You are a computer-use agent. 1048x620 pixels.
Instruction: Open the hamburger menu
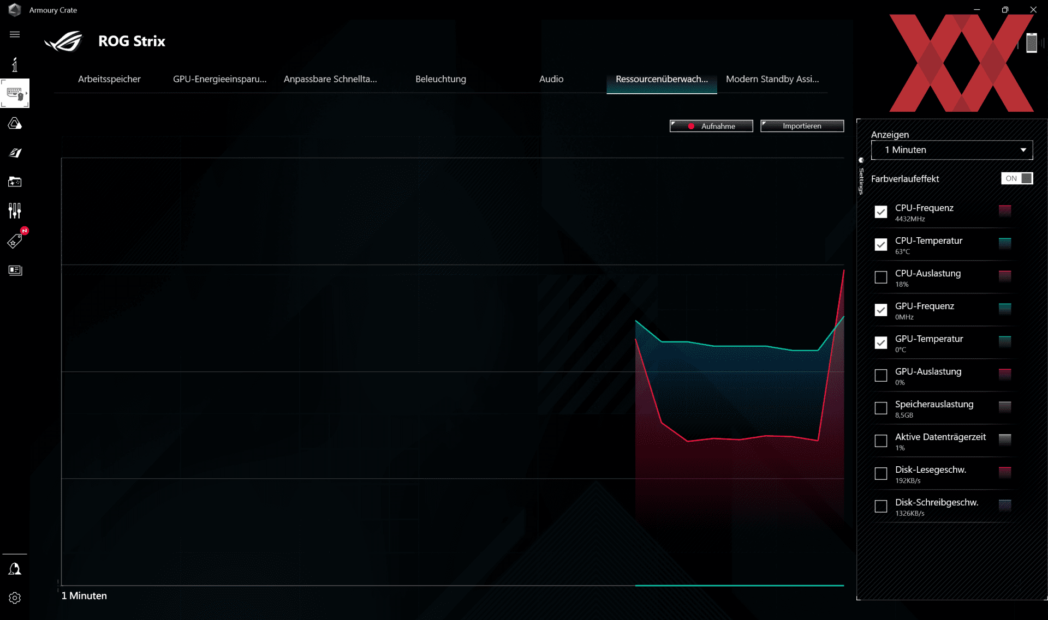(x=15, y=34)
